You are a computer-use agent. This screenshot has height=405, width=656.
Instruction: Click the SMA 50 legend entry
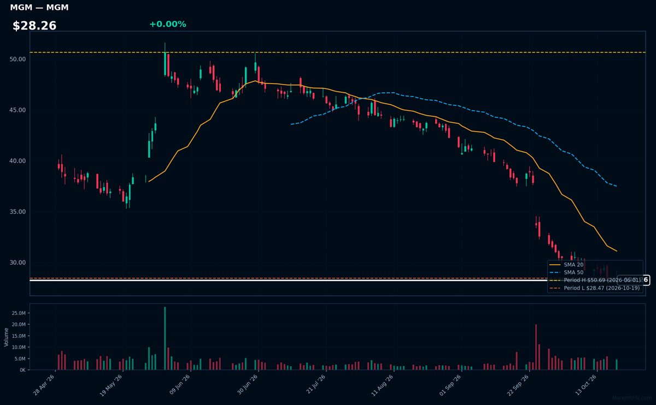[566, 272]
